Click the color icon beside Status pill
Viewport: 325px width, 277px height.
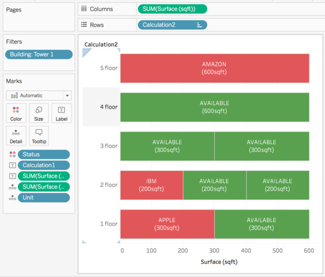tap(13, 154)
